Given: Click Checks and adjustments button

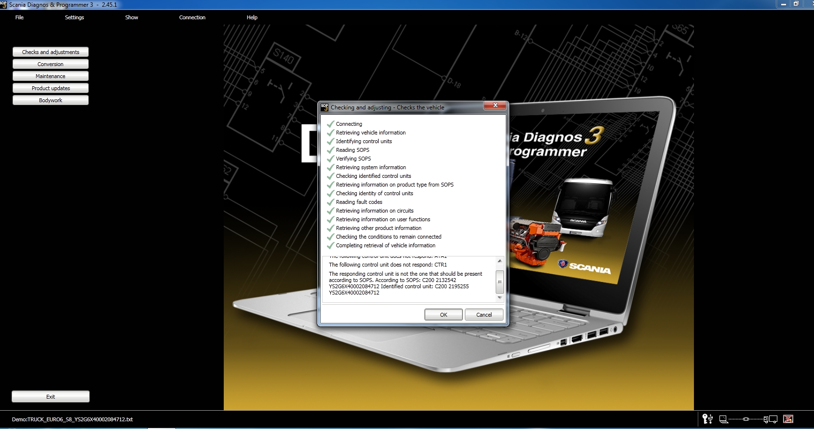Looking at the screenshot, I should coord(51,52).
